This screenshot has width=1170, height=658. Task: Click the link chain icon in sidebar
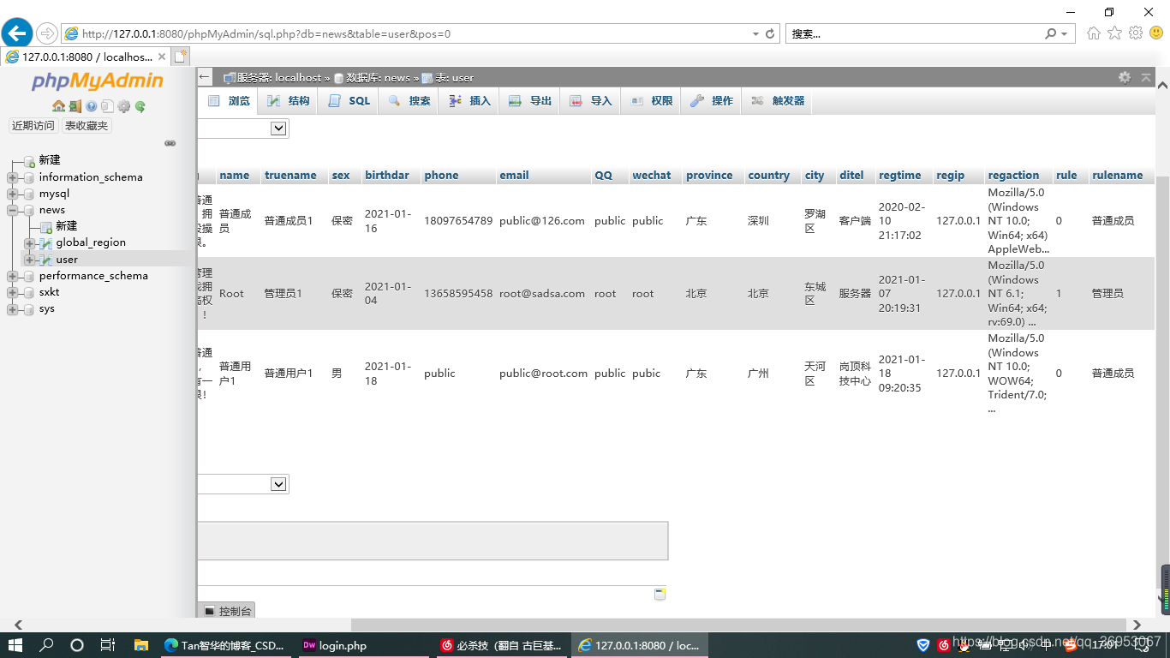170,143
